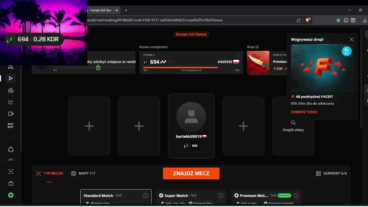
Task: Click the teal extension icon in toolbar
Action: (x=339, y=20)
